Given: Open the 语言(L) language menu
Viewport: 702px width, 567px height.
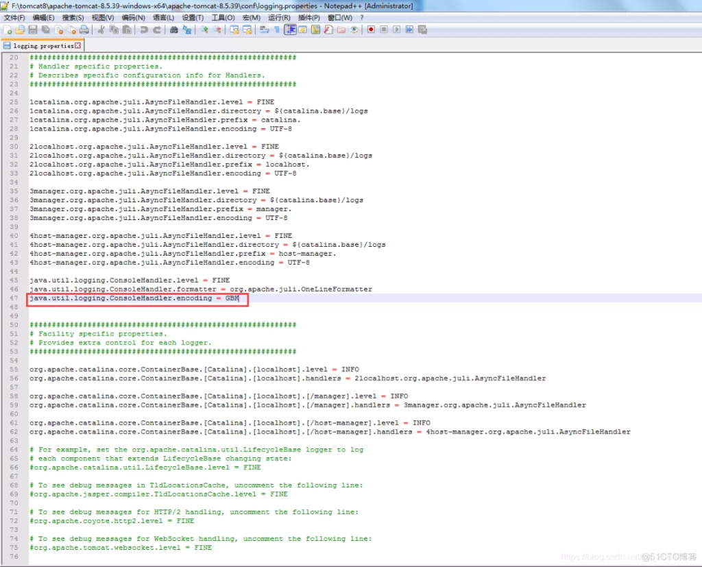Looking at the screenshot, I should pyautogui.click(x=163, y=17).
